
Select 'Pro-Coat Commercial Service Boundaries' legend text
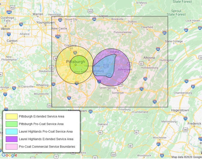(x=47, y=147)
